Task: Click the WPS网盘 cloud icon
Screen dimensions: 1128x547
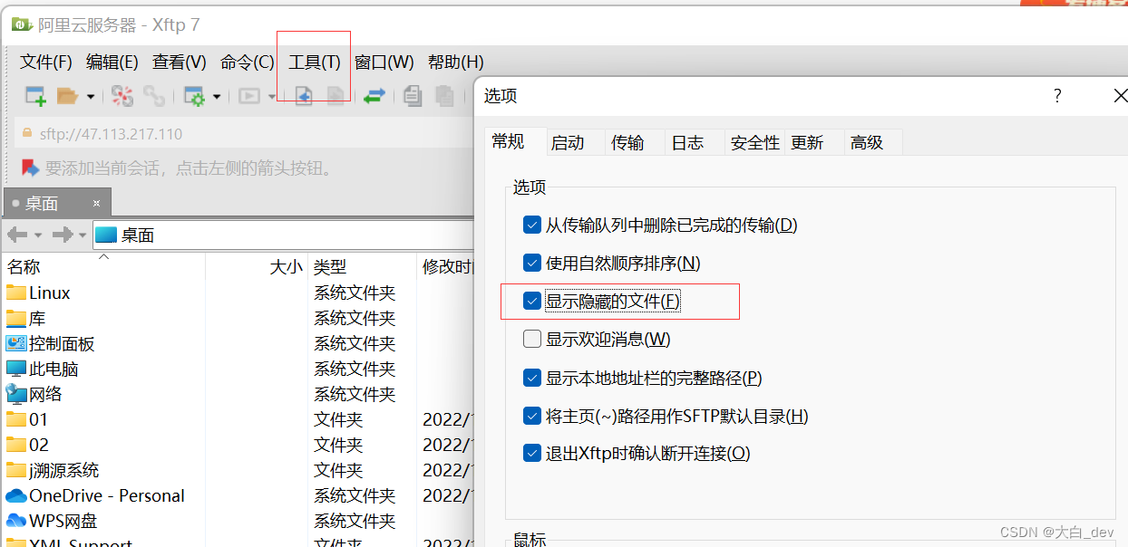Action: pos(16,521)
